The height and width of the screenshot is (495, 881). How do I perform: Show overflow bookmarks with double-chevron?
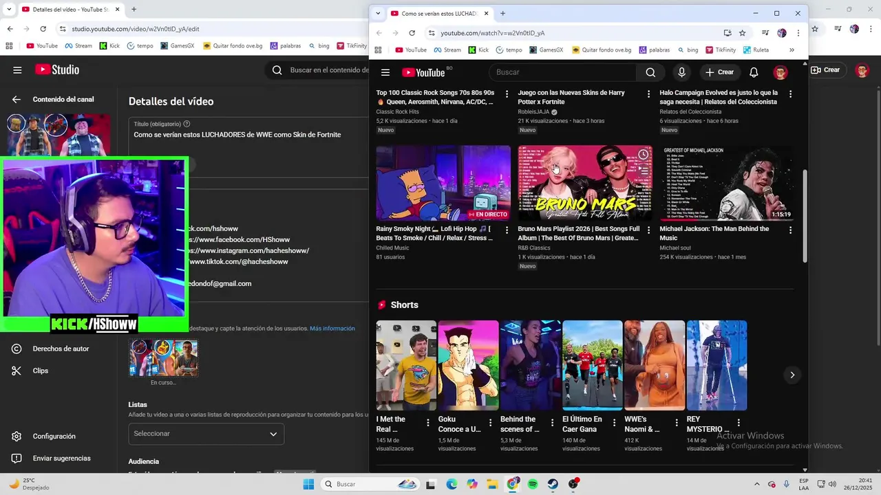coord(792,50)
